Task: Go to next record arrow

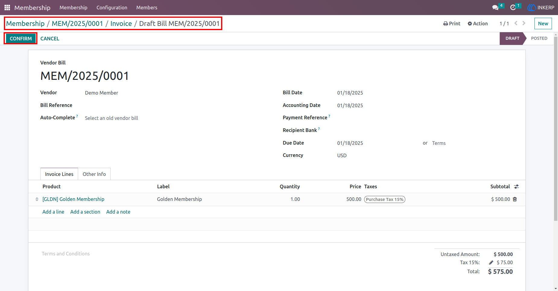Action: click(x=524, y=23)
